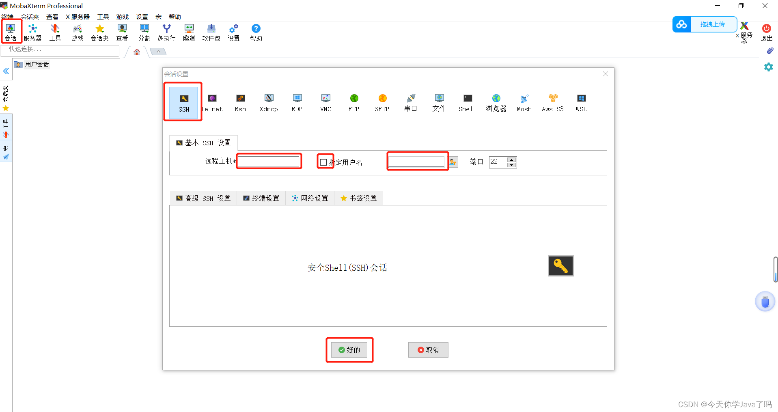The height and width of the screenshot is (412, 778).
Task: Open the 会话夹 menu
Action: (x=30, y=17)
